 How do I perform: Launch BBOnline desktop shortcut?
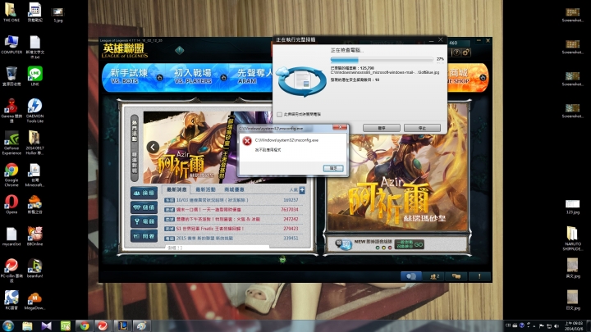coord(34,236)
